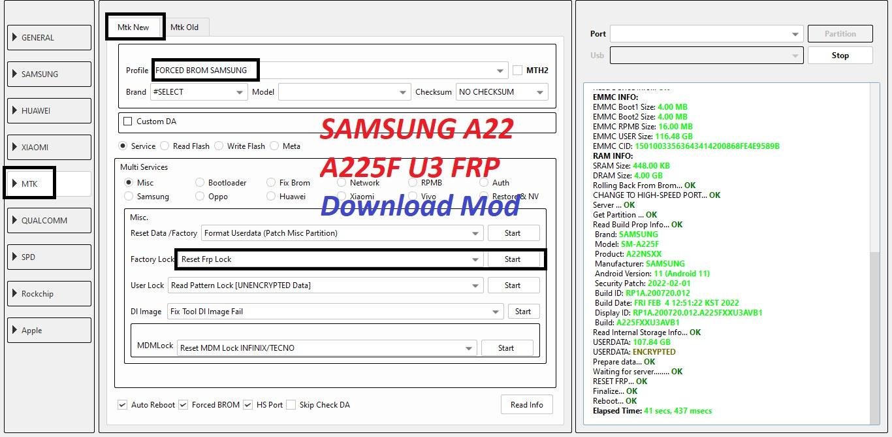Select the Oppo multi-service option
This screenshot has height=437, width=892.
tap(200, 196)
